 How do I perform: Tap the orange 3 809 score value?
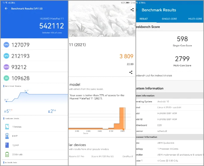point(126,56)
